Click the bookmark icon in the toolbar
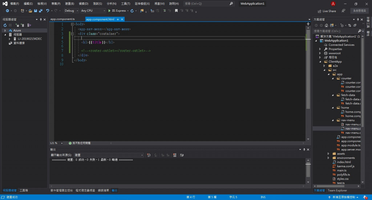372x200 pixels. (x=176, y=11)
